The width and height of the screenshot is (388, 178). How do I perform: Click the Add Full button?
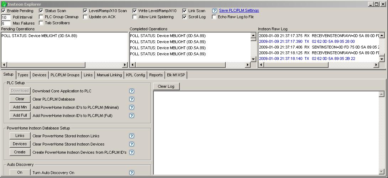click(x=20, y=115)
